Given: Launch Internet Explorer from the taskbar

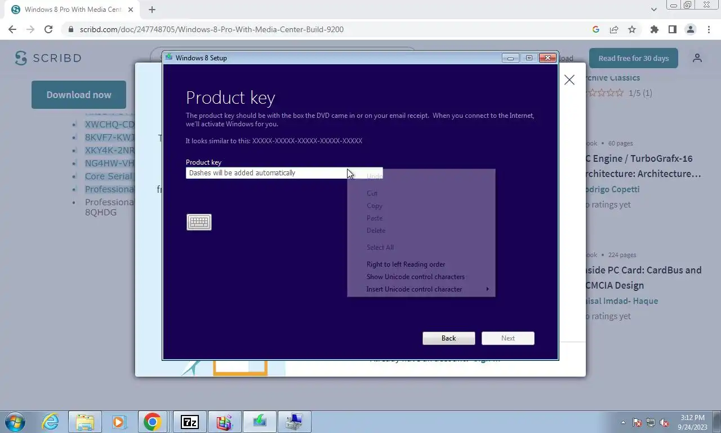Looking at the screenshot, I should tap(51, 422).
